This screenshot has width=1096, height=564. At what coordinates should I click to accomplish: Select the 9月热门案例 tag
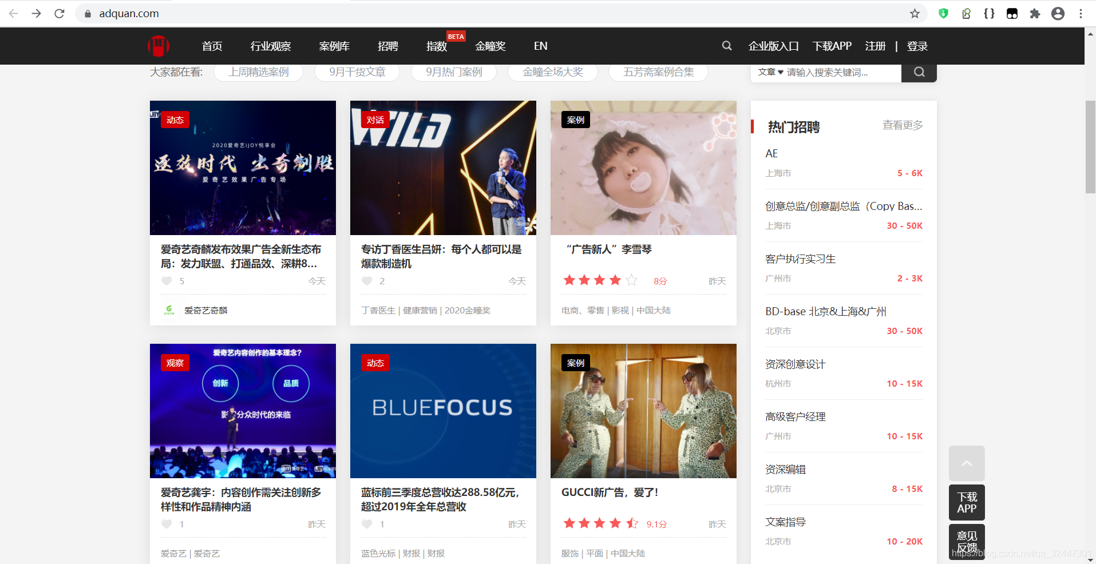click(x=454, y=72)
